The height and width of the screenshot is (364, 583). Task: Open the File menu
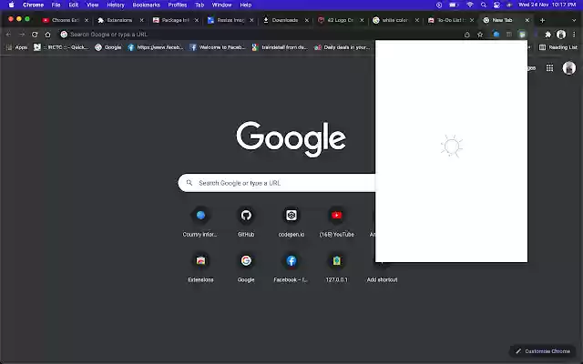point(56,5)
